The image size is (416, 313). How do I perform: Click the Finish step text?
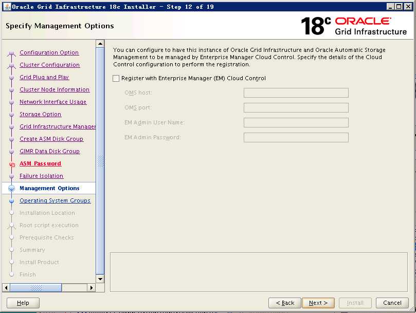click(28, 274)
